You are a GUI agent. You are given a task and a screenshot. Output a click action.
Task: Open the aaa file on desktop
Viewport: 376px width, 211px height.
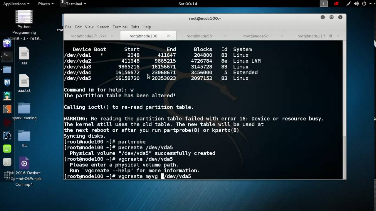pyautogui.click(x=24, y=56)
